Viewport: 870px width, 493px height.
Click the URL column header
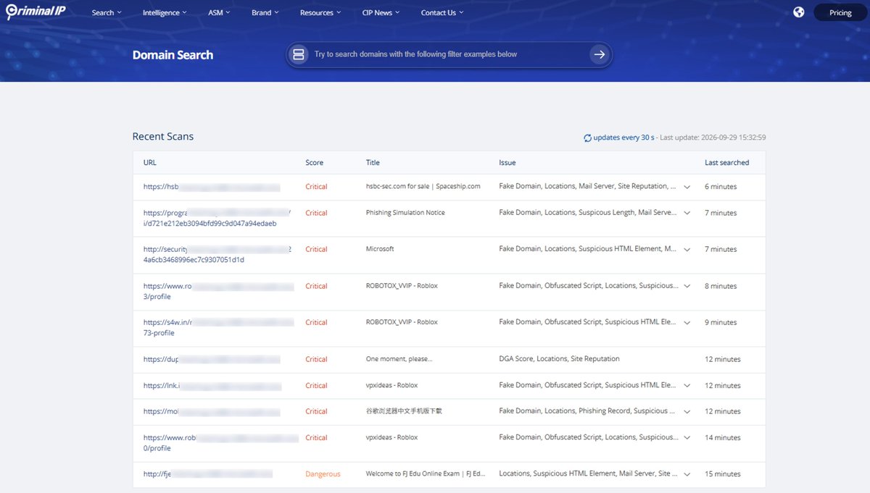150,163
